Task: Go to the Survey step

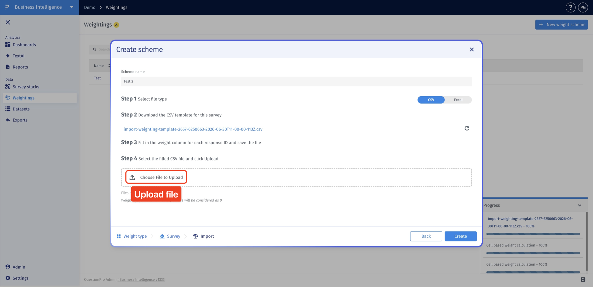Action: coord(170,236)
